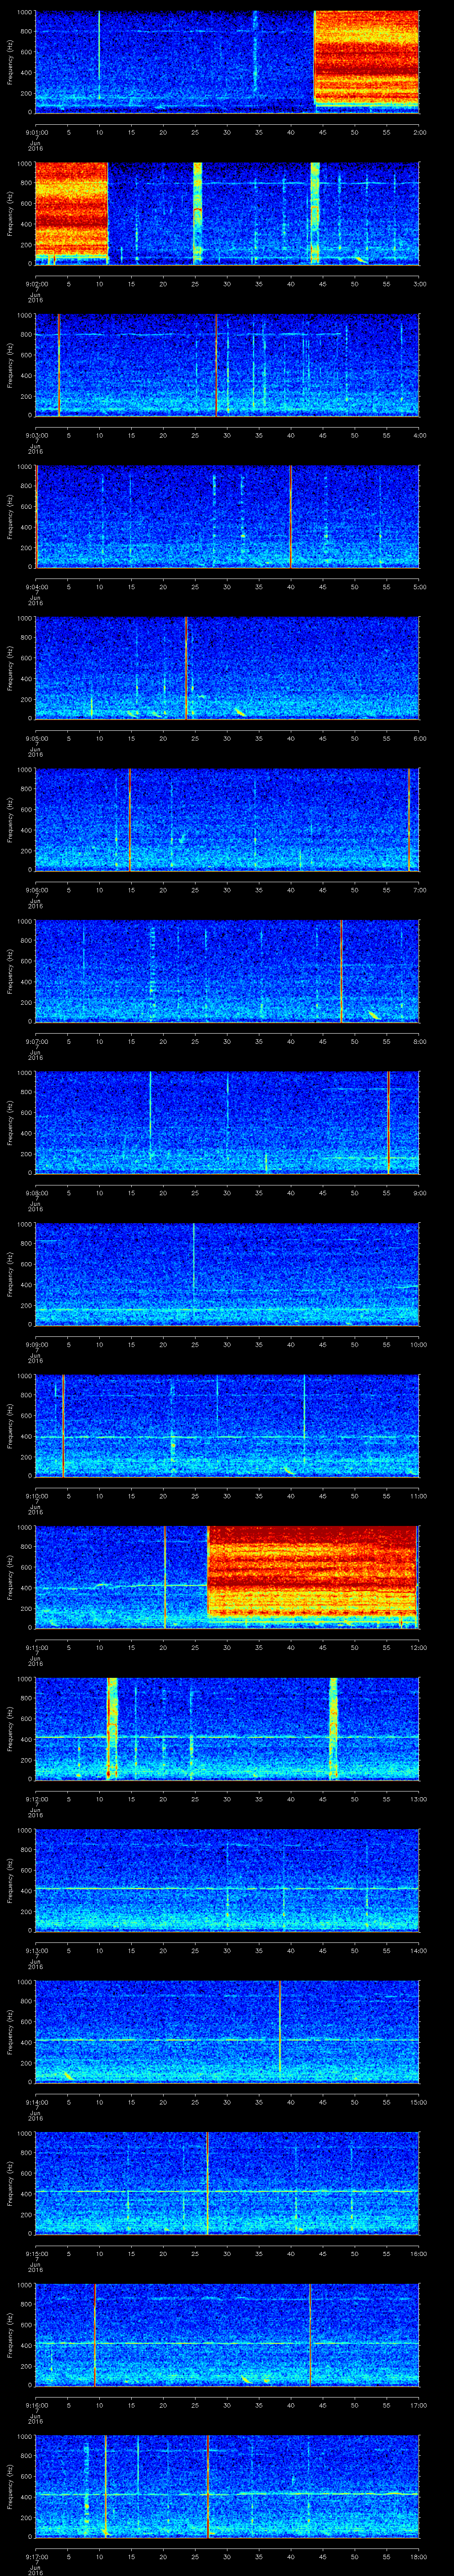Open the 9:04:00 spectrogram panel
The image size is (454, 2576).
227,516
